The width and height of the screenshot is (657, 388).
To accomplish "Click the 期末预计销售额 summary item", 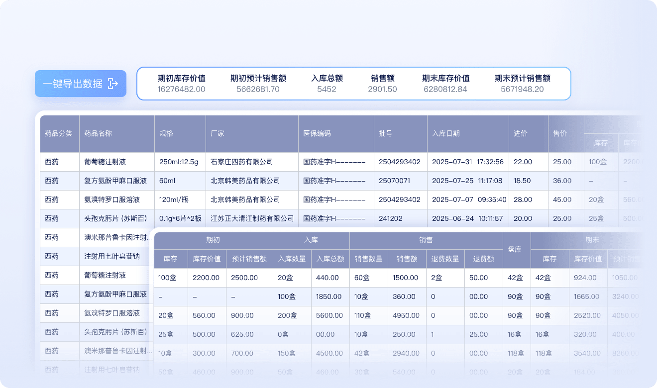I will coord(522,84).
